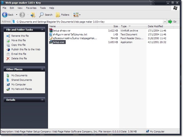183x137 pixels.
Task: Click the My Computer status bar zone
Action: click(155, 132)
